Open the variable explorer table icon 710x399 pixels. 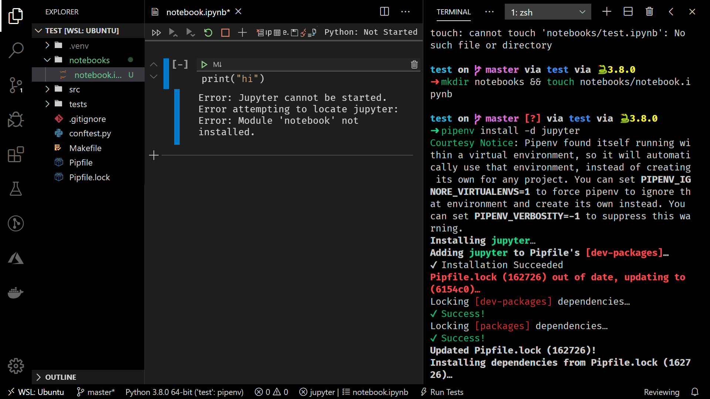(277, 33)
